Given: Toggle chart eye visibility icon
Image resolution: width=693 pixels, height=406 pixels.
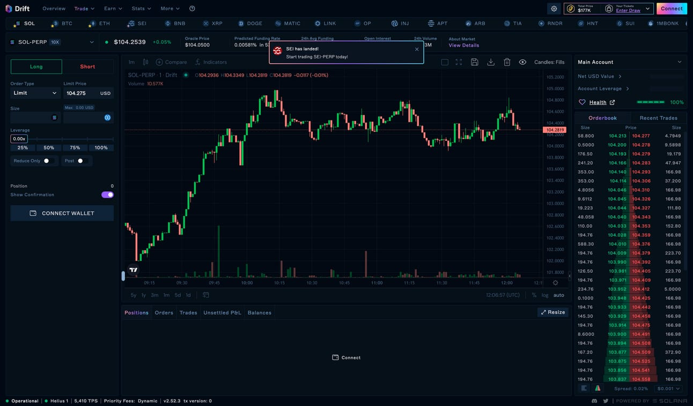Looking at the screenshot, I should pos(522,62).
